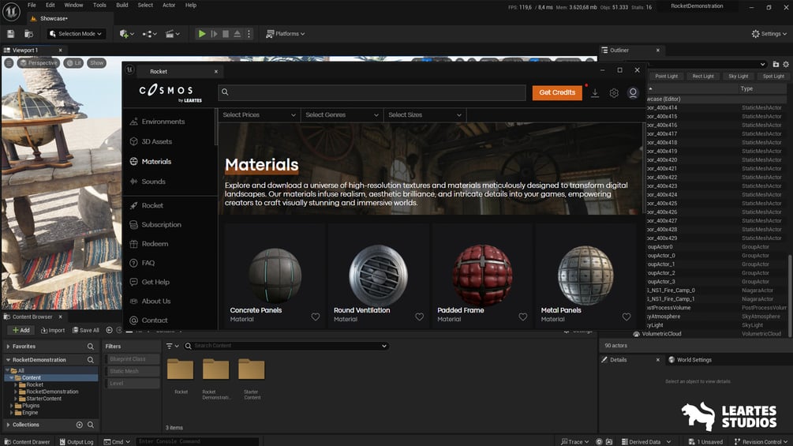Click the Stop simulation button

pyautogui.click(x=226, y=34)
